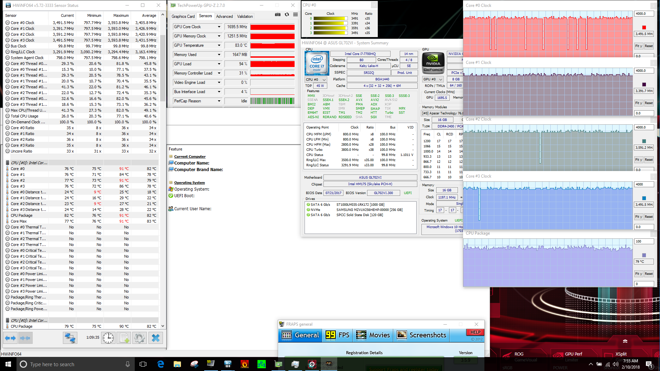Expand the PerfCap Reason sensor dropdown
This screenshot has width=660, height=371.
click(219, 101)
